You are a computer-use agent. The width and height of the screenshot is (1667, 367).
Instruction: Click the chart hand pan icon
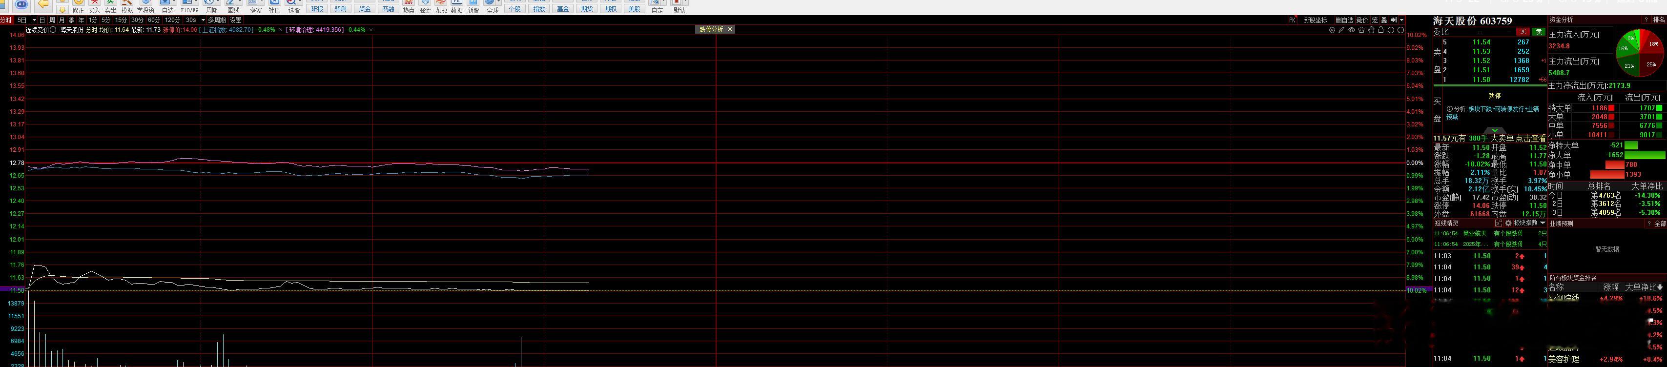1371,30
